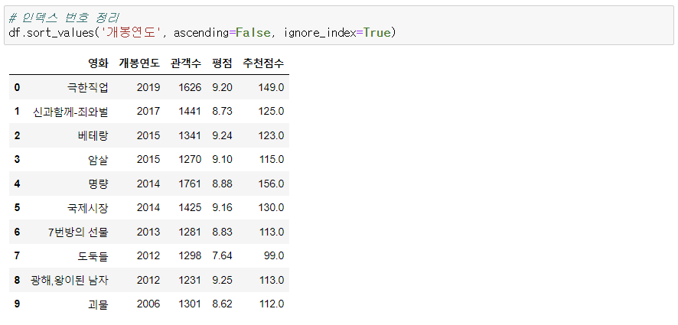
Task: Select the movie name '신과함께-죄와벌'
Action: pos(70,112)
